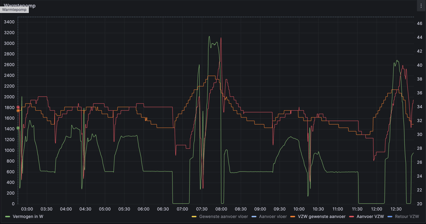
Task: Click the 10:00 time axis label
Action: [299, 209]
